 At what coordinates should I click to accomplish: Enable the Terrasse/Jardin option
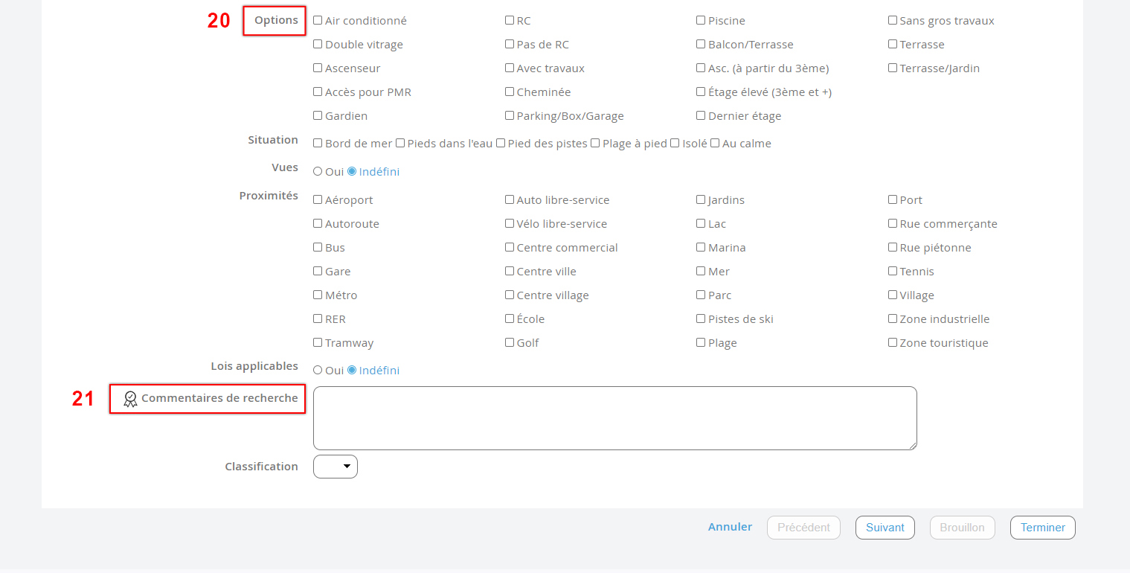coord(893,68)
